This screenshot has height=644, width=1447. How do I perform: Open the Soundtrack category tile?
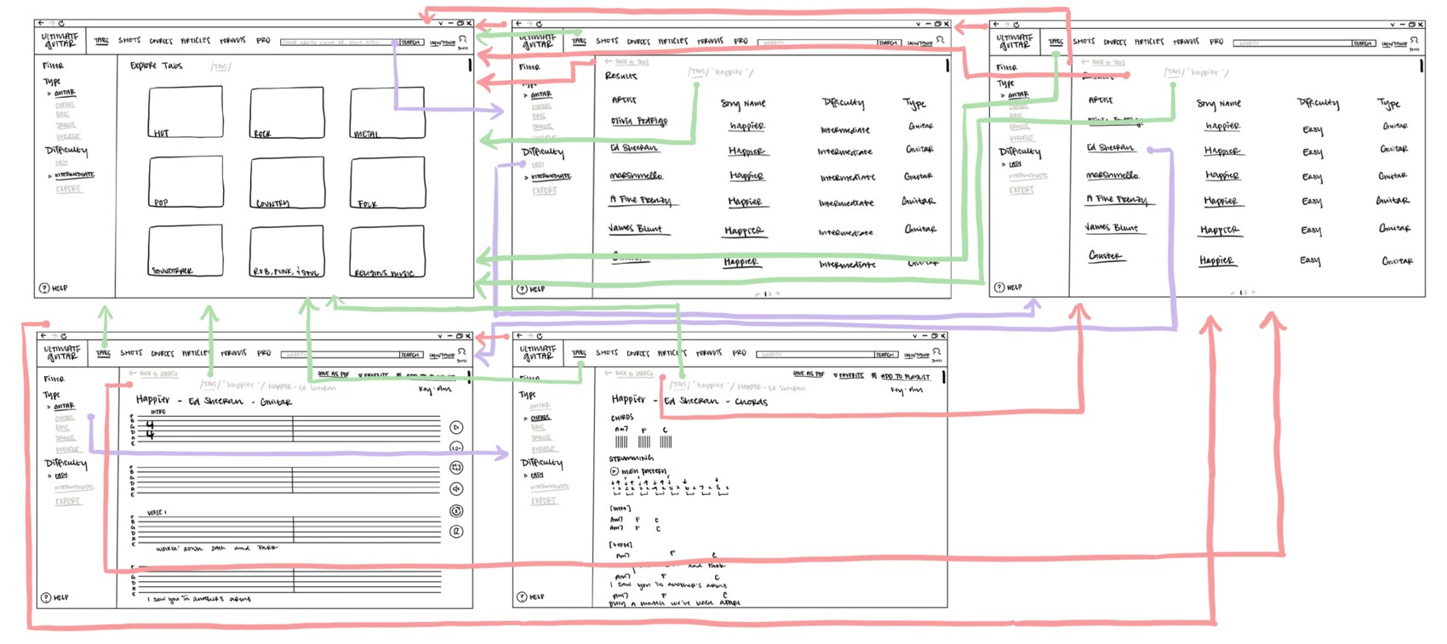186,251
